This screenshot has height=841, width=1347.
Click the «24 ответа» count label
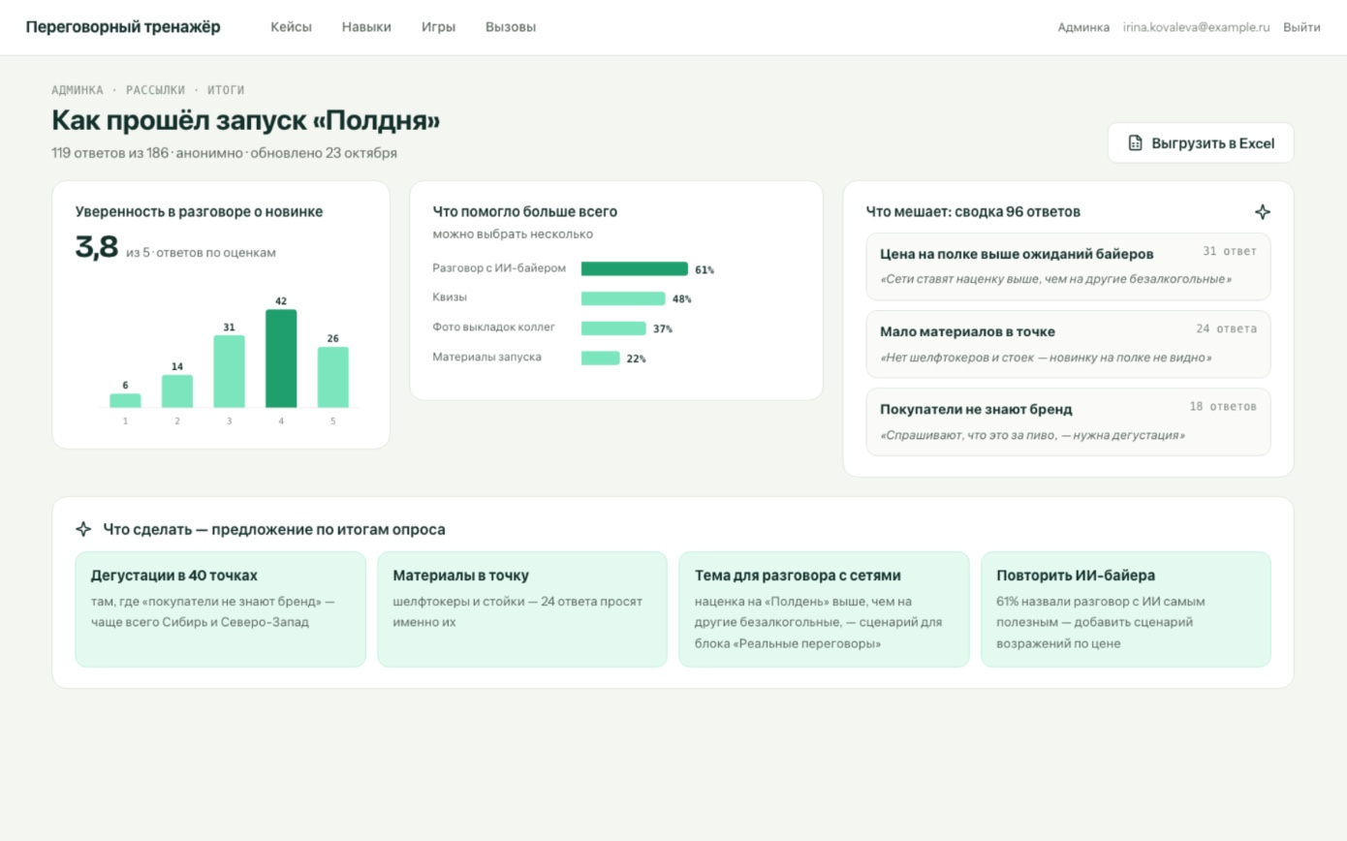click(x=1226, y=328)
